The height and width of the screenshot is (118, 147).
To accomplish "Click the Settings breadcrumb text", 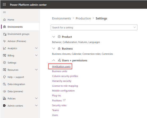I will (x=101, y=18).
